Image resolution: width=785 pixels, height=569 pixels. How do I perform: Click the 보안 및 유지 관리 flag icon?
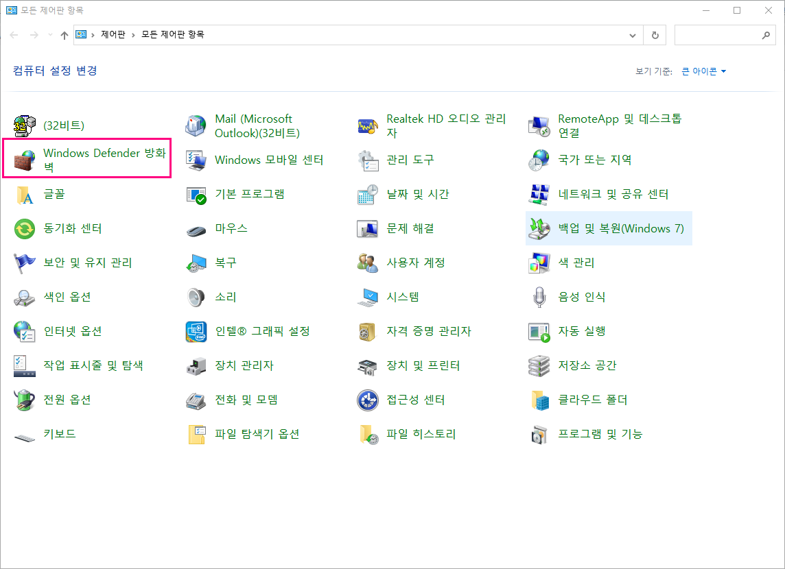[x=25, y=263]
